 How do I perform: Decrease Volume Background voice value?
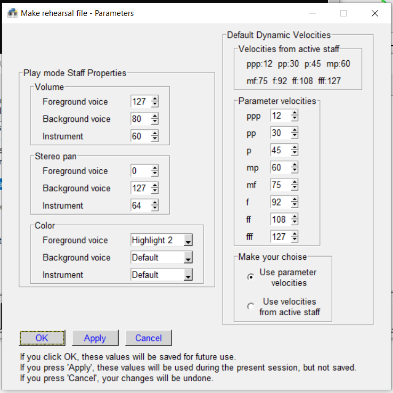click(155, 121)
